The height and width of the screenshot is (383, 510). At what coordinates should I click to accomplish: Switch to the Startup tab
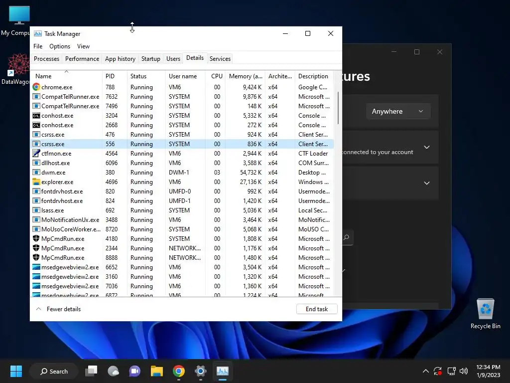[150, 59]
